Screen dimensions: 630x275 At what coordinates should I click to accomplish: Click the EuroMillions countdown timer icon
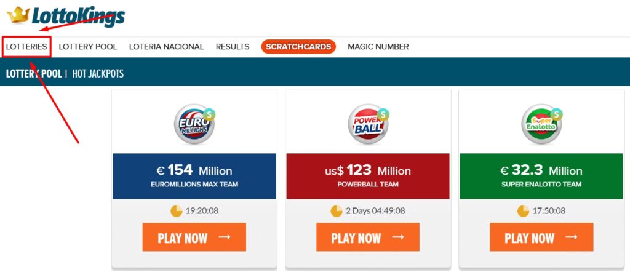[x=177, y=211]
